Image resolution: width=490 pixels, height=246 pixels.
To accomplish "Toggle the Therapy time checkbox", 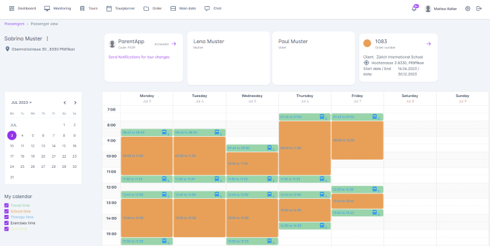I will tap(7, 217).
